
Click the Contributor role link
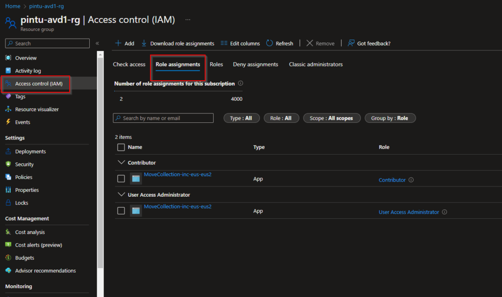pos(392,180)
